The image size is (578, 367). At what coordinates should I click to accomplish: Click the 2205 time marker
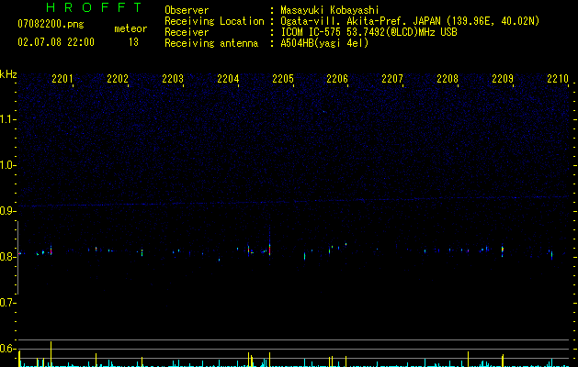tap(283, 79)
